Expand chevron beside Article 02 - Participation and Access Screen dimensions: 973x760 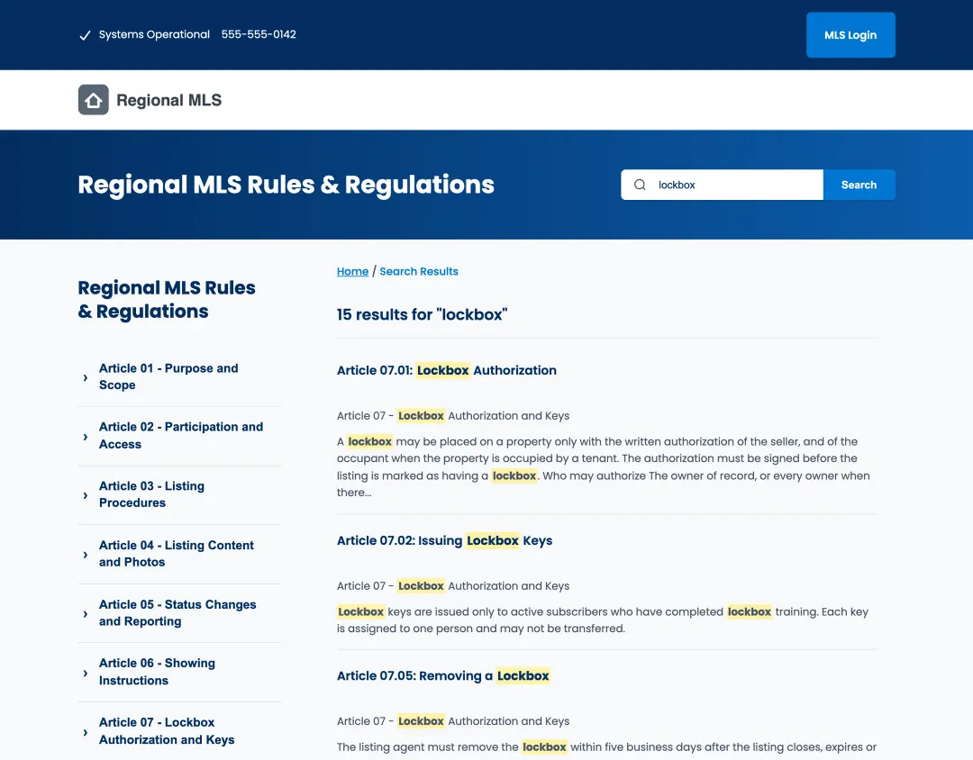point(86,437)
